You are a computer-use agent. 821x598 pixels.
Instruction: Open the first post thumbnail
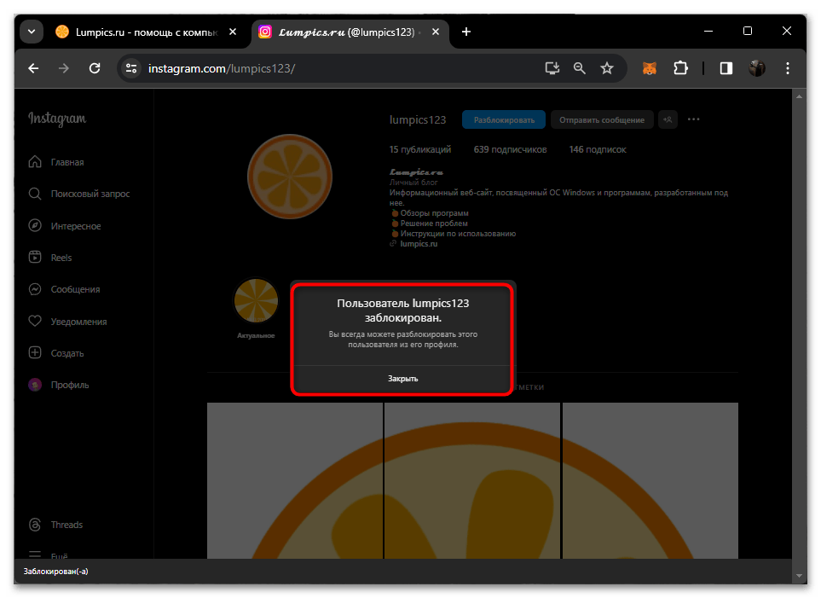click(295, 480)
